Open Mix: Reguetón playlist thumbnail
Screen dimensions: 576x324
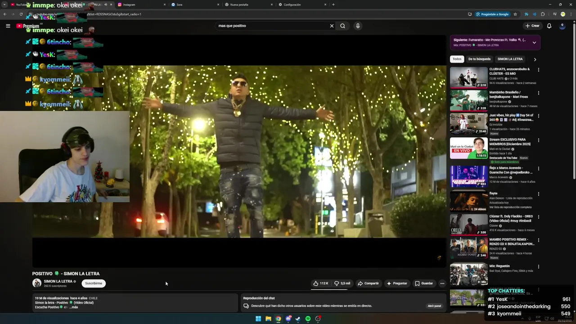pos(468,274)
